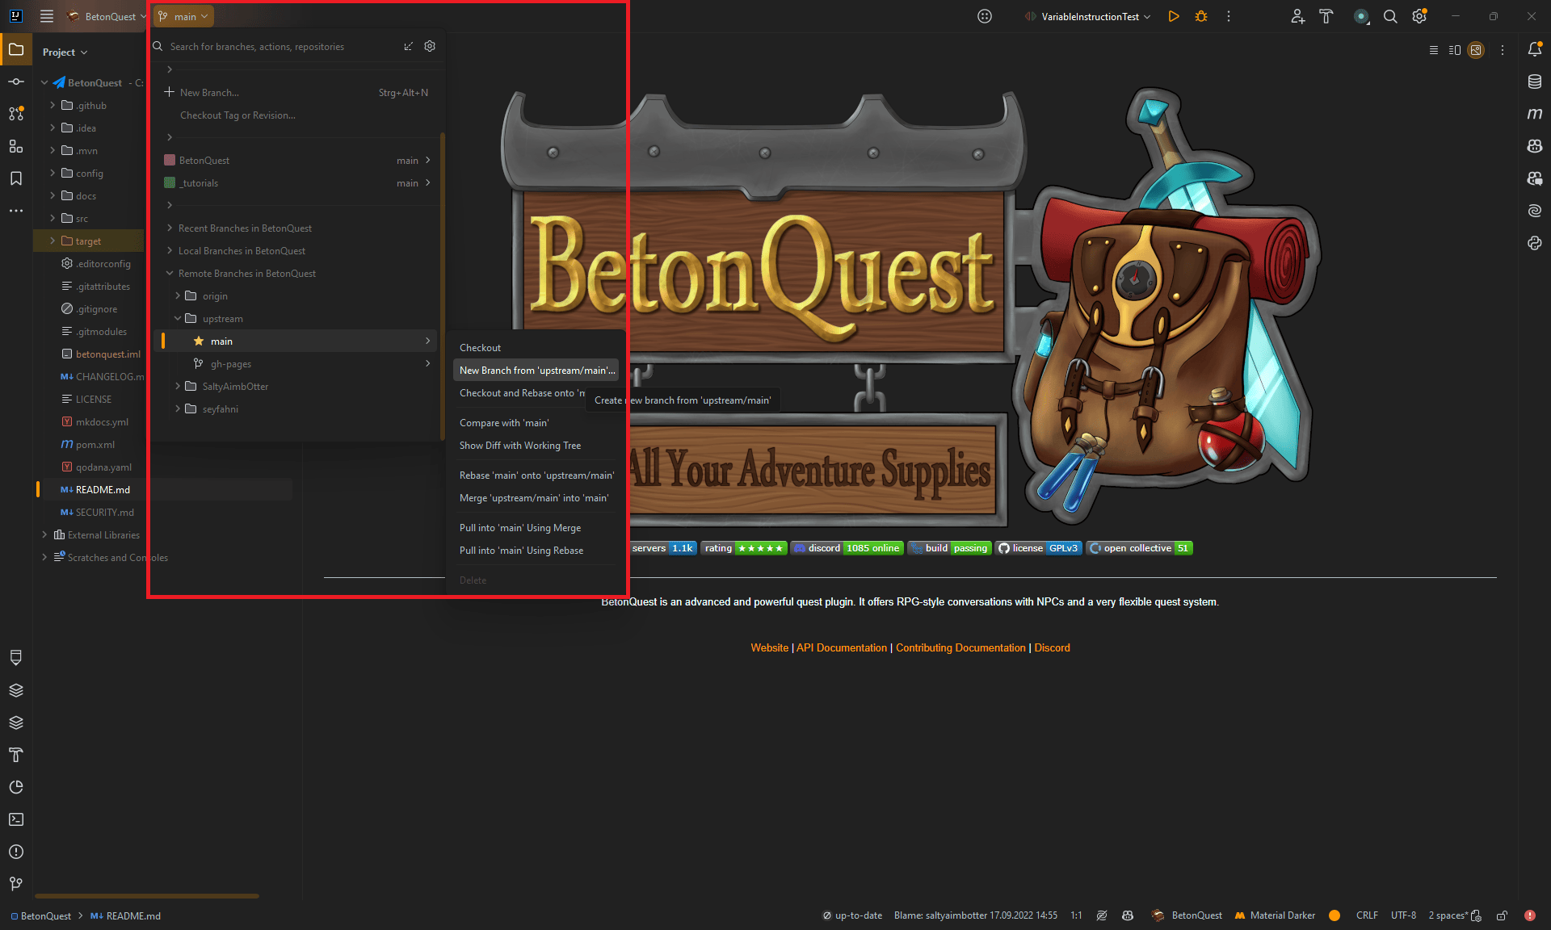Open the main menu hamburger icon
The image size is (1551, 930).
coord(47,16)
